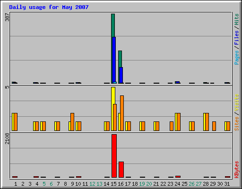Click the orange Sites bar for day 16
The image size is (242, 189).
coord(122,113)
